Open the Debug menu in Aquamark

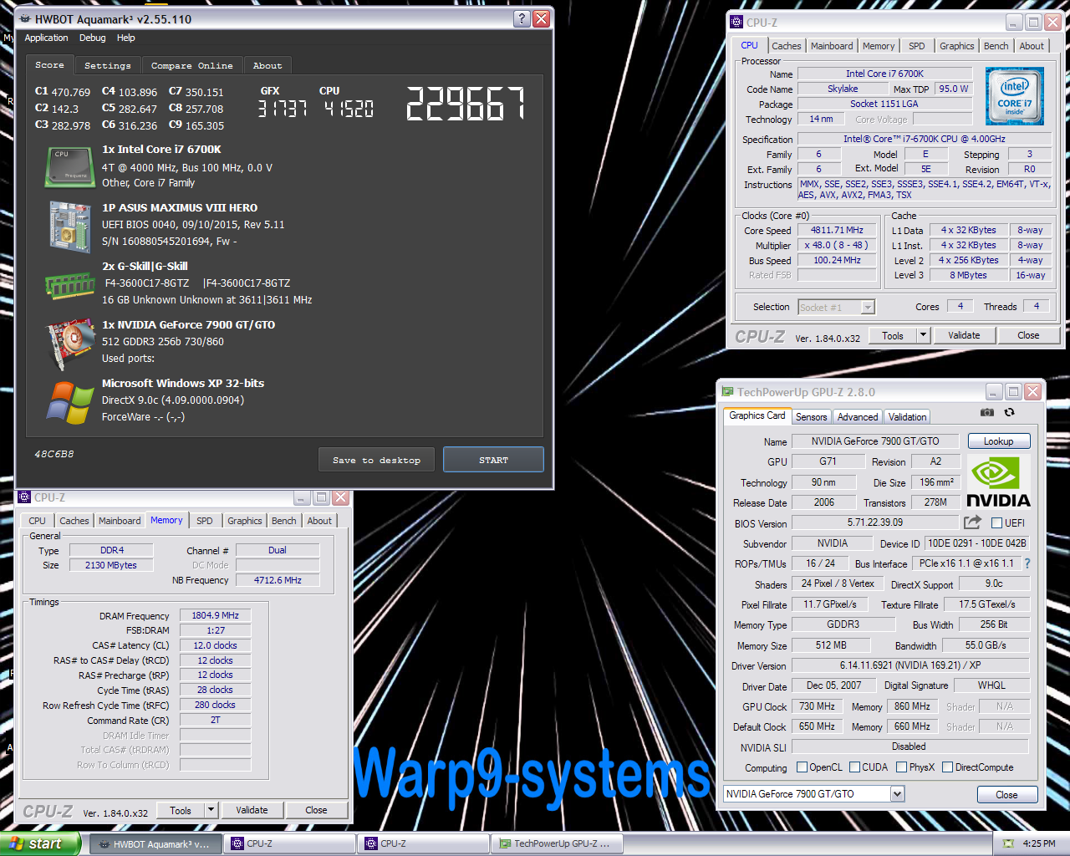click(92, 38)
